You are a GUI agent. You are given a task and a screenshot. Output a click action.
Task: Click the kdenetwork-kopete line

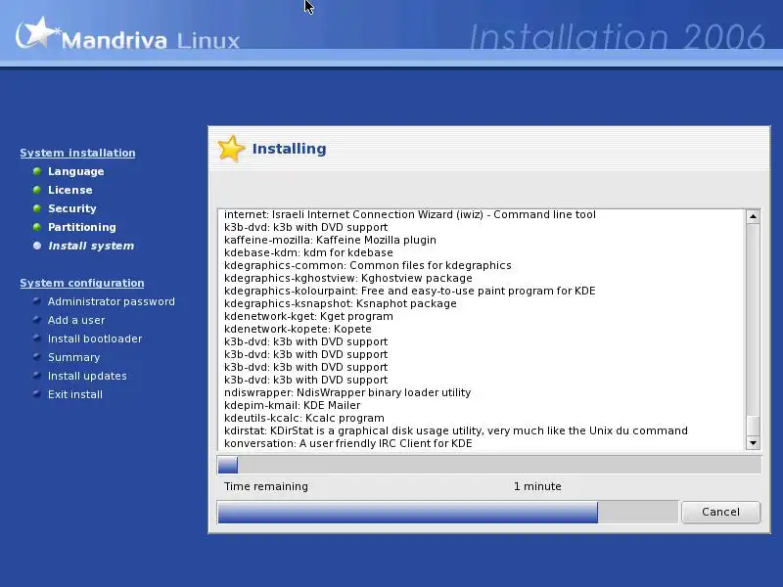[x=298, y=329]
